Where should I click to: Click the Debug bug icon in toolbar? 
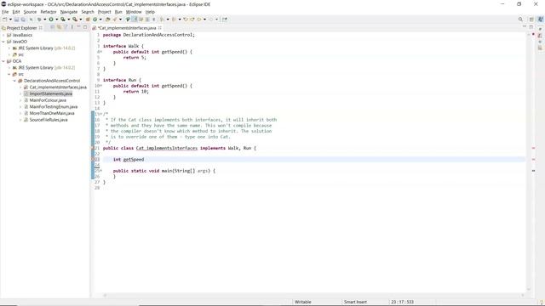point(39,20)
